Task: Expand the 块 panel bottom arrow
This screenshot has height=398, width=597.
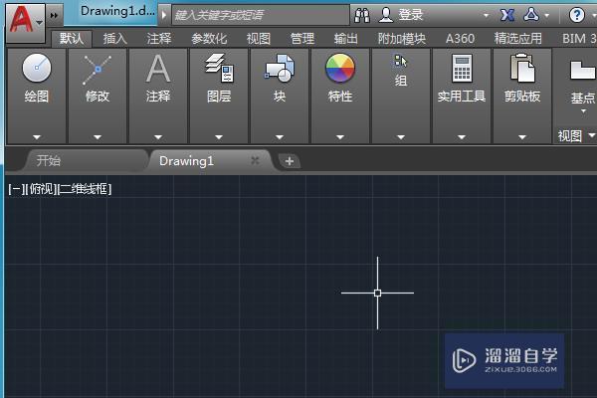Action: 280,137
